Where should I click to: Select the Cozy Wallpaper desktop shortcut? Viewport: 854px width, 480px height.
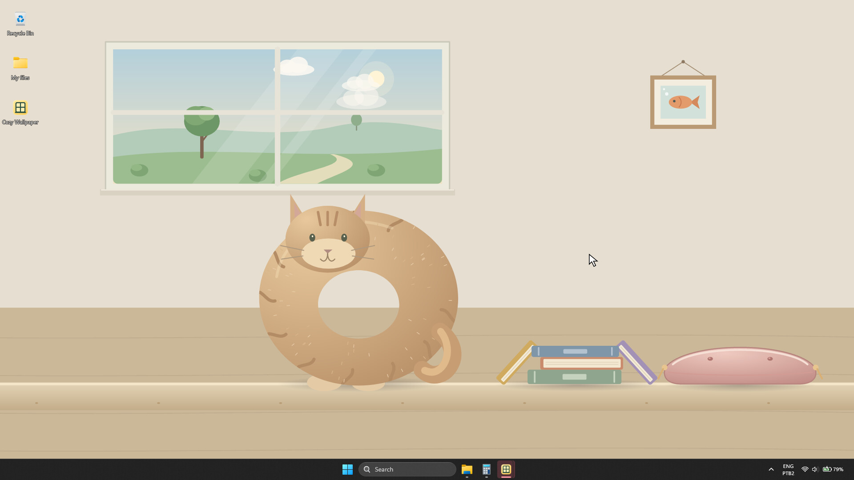[x=20, y=113]
